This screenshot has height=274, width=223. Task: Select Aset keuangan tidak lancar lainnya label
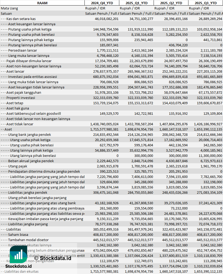(x=36, y=87)
